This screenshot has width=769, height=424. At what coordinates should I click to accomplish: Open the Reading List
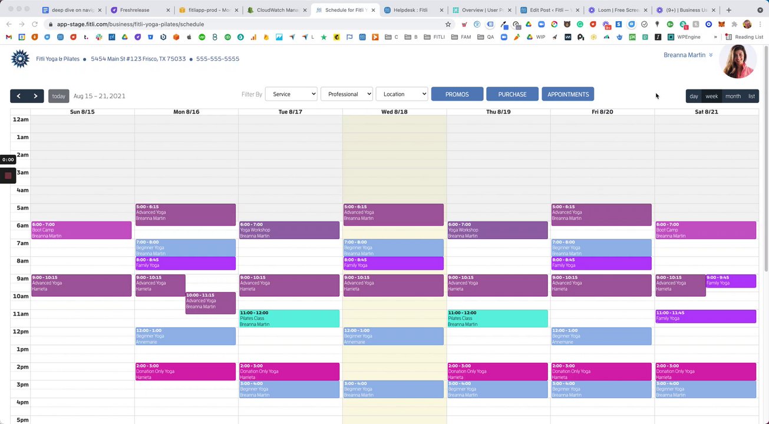[744, 37]
